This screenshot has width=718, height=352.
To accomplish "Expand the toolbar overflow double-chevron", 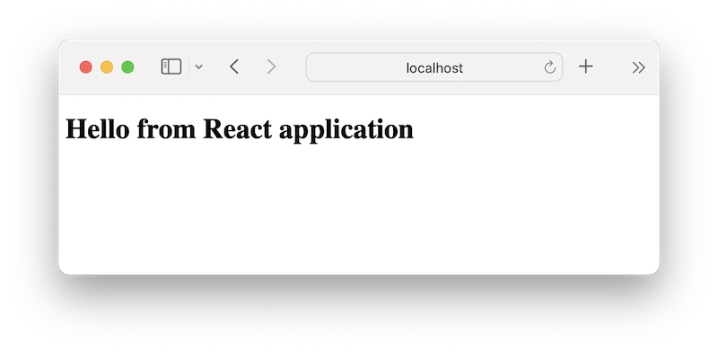I will coord(638,67).
